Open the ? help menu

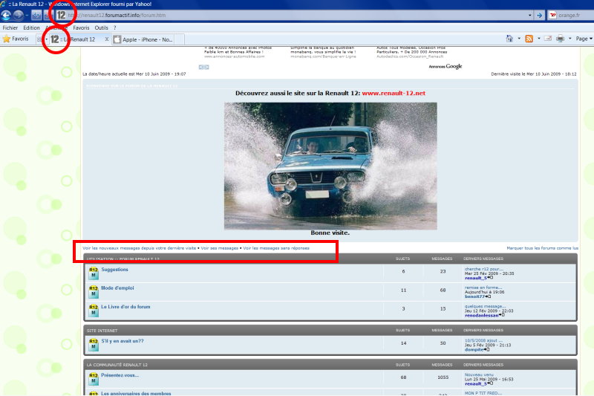click(115, 27)
